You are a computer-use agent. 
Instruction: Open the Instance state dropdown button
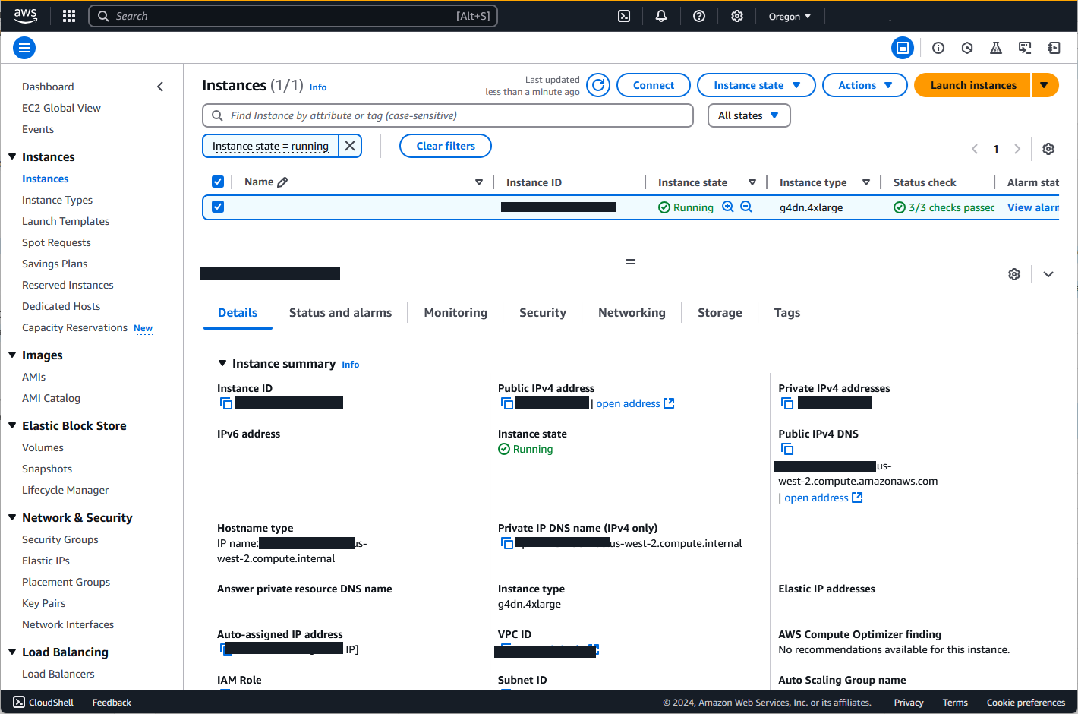(x=756, y=85)
